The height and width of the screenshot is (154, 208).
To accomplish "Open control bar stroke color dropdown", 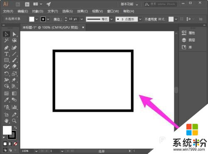I will (x=48, y=19).
